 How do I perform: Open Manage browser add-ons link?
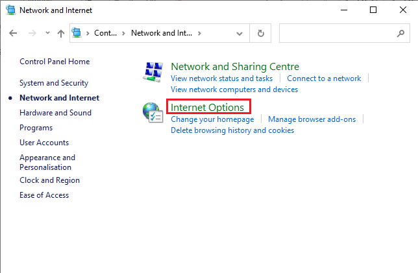coord(312,119)
